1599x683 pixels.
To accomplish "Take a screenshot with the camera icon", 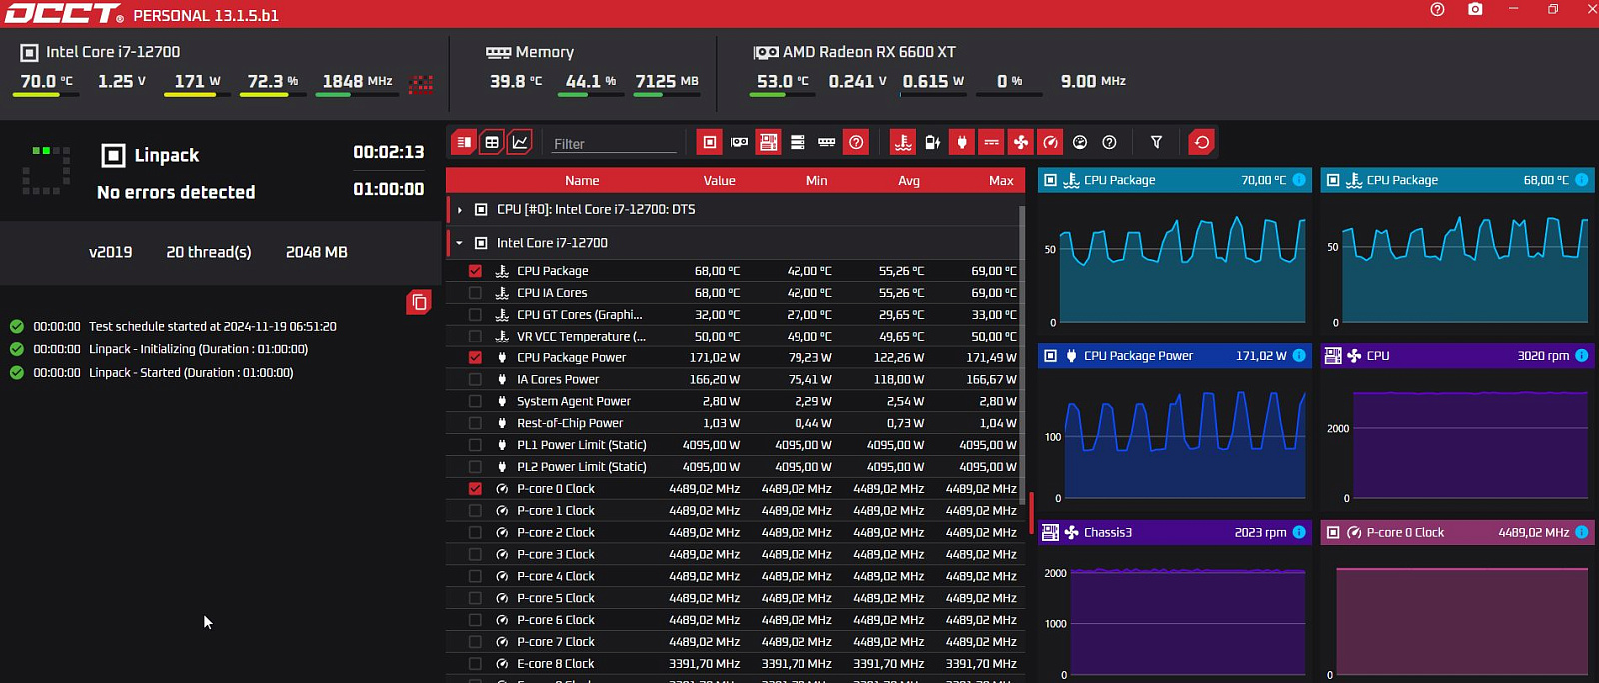I will point(1475,9).
